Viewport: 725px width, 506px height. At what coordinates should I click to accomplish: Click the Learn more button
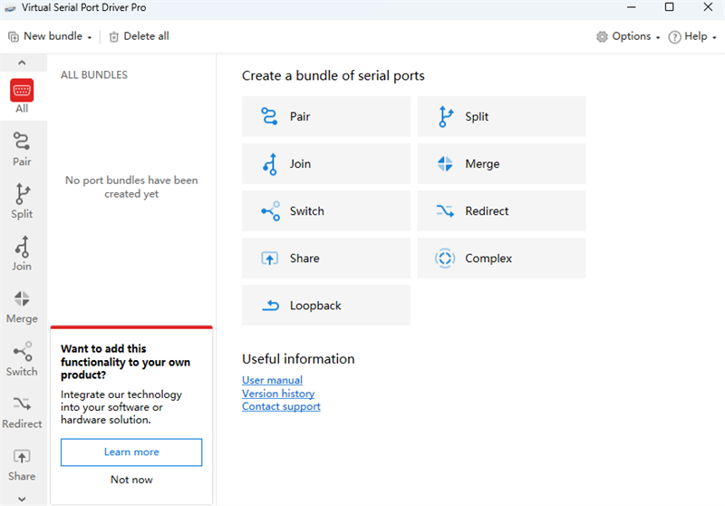131,452
